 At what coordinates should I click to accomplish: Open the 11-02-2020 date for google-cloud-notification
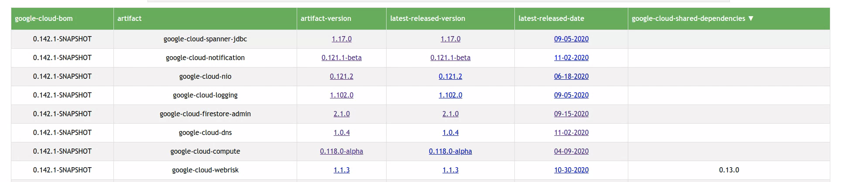coord(571,57)
